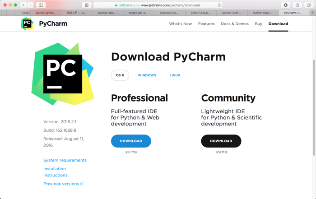This screenshot has width=316, height=199.
Task: Click the 251 MB size label
Action: 131,152
